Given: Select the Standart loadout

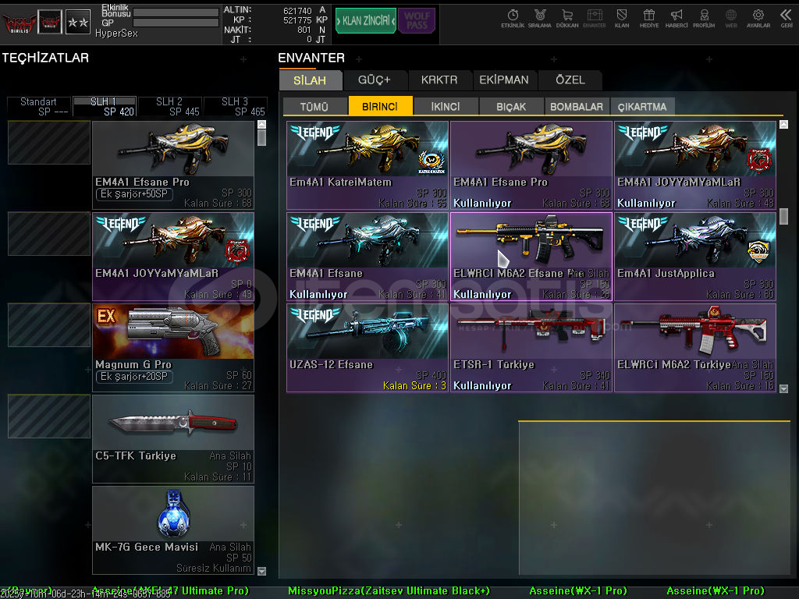Looking at the screenshot, I should point(39,107).
